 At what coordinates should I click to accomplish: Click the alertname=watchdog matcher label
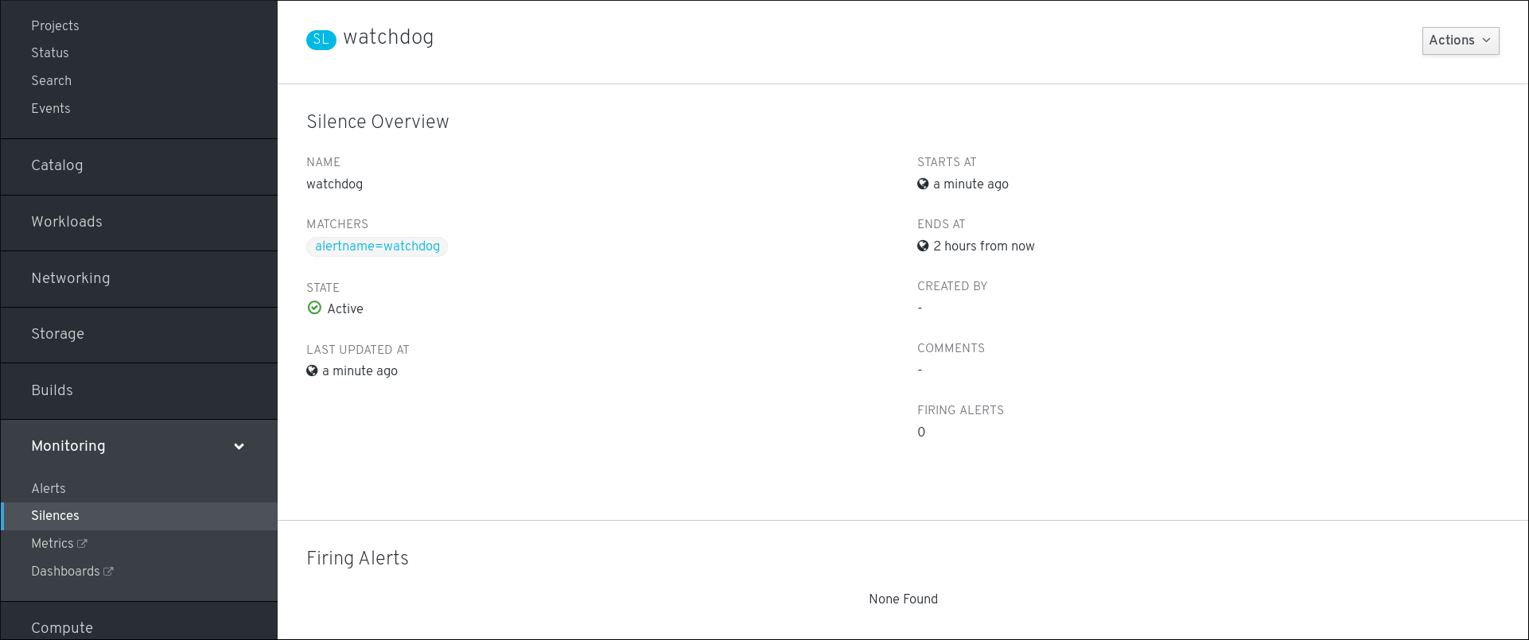click(377, 246)
